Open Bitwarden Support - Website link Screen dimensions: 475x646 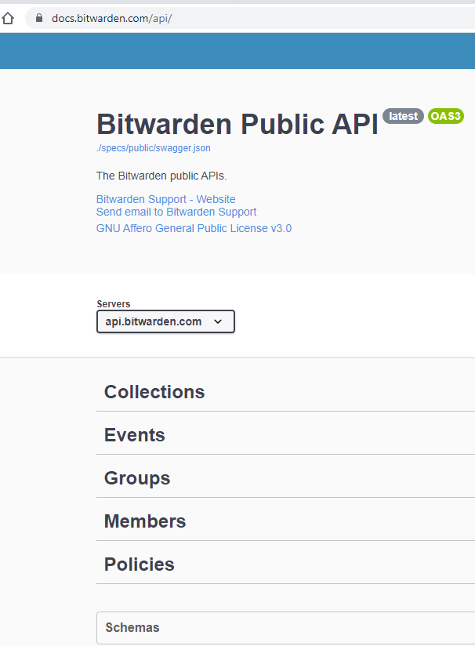tap(165, 199)
